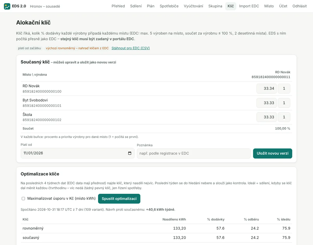Click the EDS 2.0 logo icon
Screen dimensions: 313x245
pos(7,6)
